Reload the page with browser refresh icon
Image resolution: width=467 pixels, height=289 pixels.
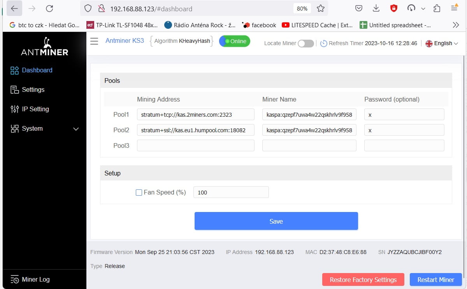click(x=49, y=9)
